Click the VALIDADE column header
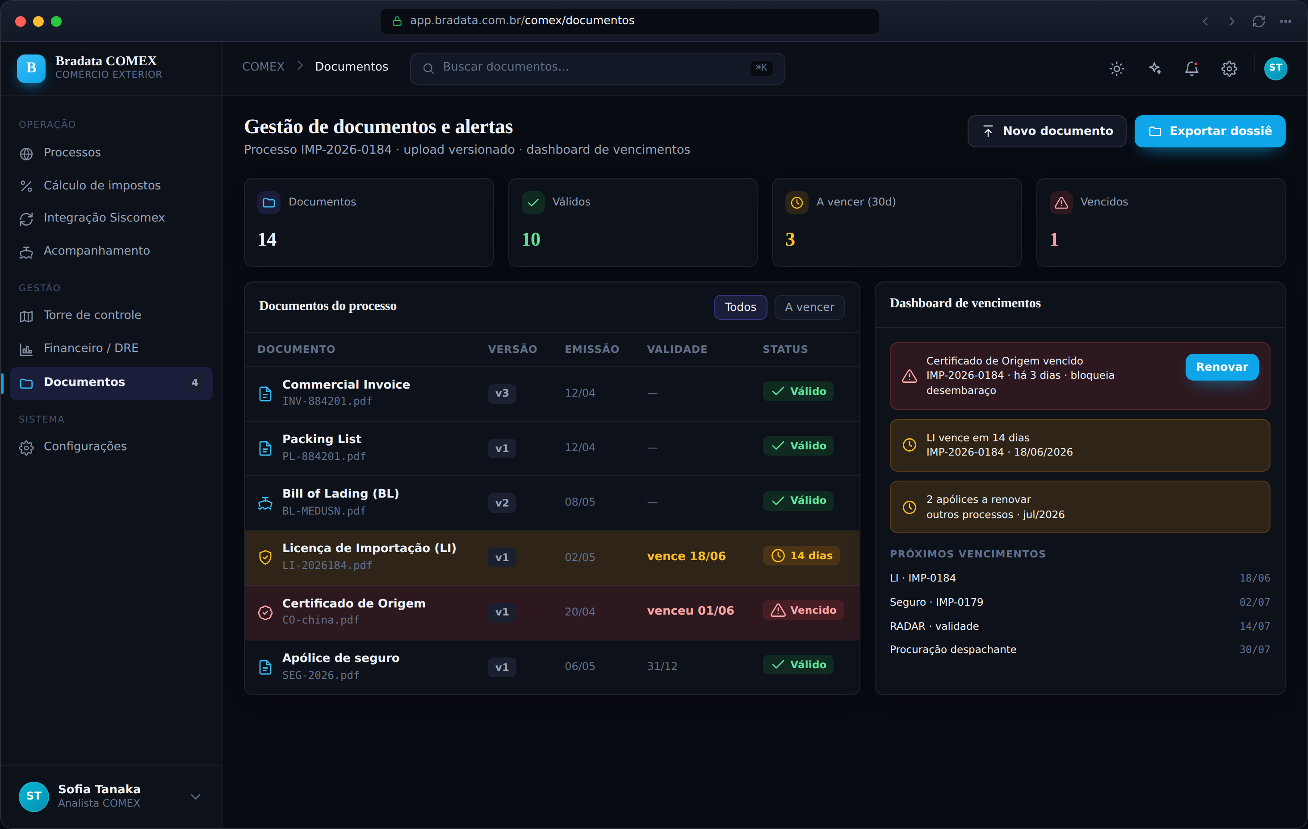Screen dimensions: 1308x829 (x=677, y=349)
